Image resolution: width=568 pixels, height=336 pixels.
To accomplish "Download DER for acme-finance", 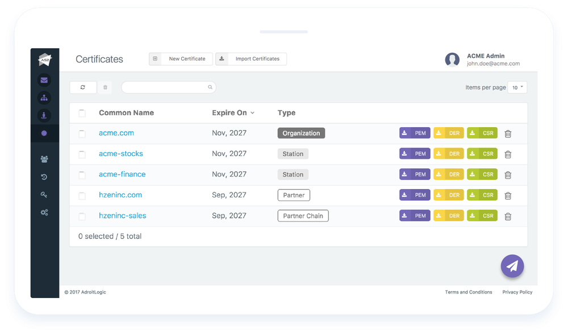I will (x=449, y=174).
